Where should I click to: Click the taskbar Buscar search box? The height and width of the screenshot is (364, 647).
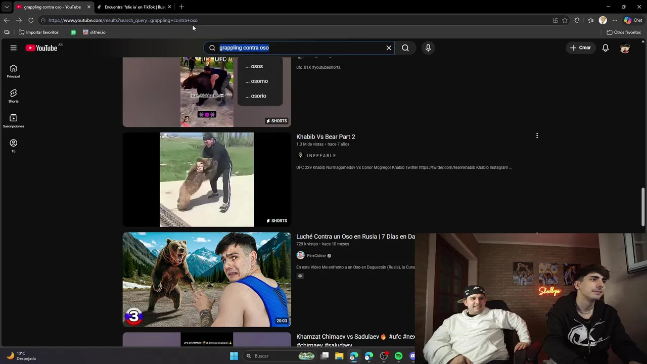280,356
